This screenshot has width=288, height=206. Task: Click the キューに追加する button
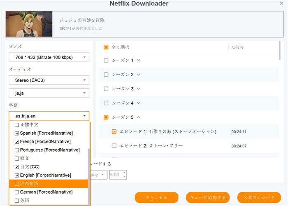[208, 197]
